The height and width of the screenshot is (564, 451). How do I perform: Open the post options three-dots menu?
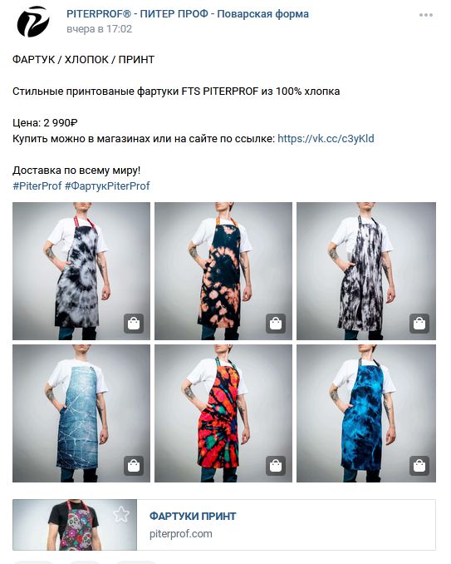425,15
